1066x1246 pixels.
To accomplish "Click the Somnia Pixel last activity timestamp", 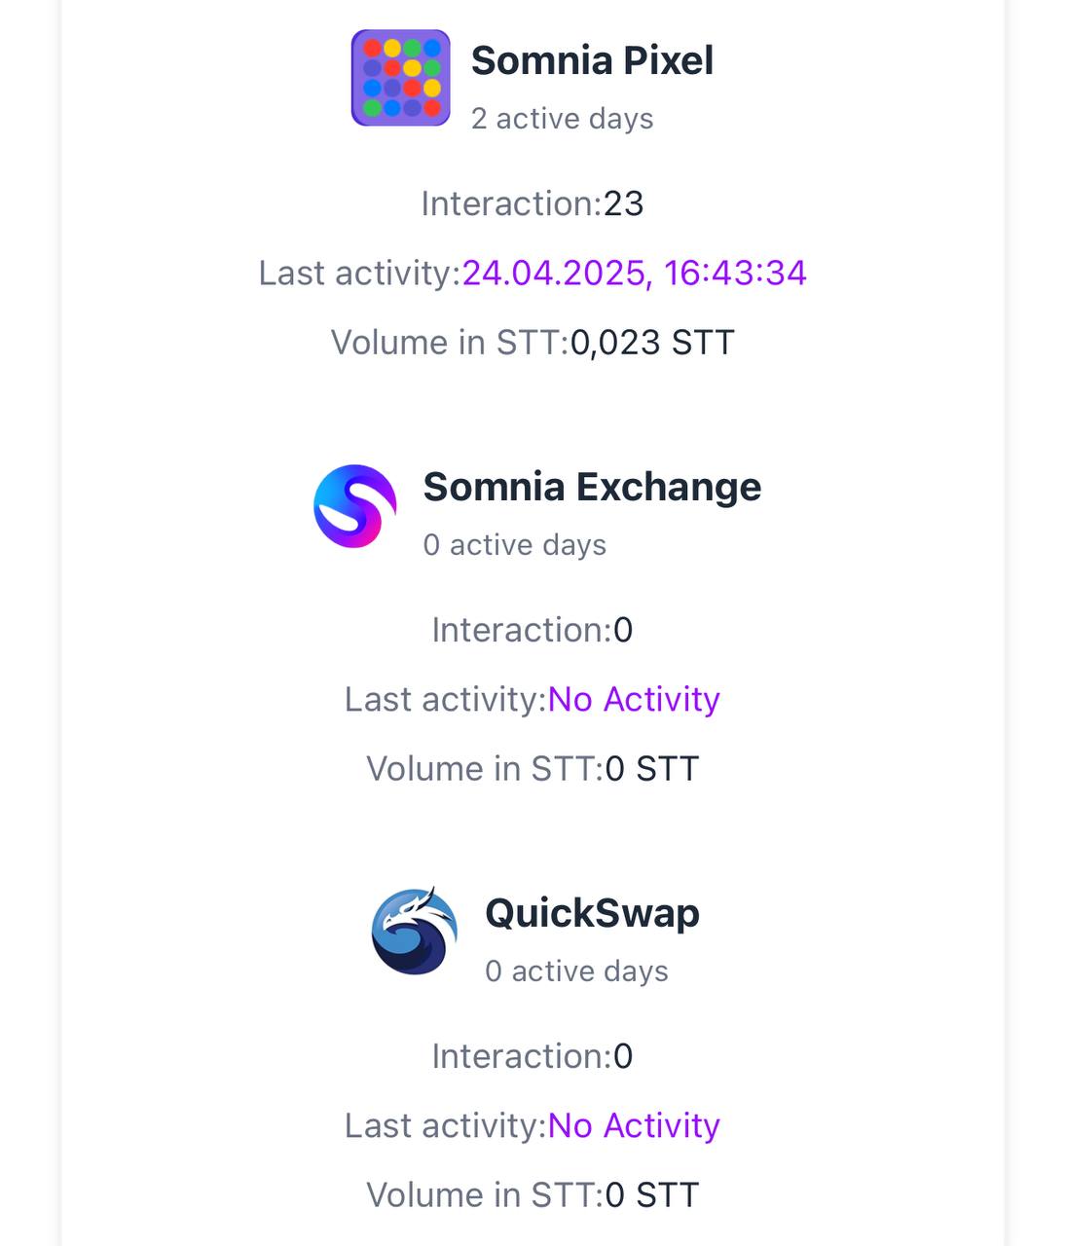I will 634,273.
